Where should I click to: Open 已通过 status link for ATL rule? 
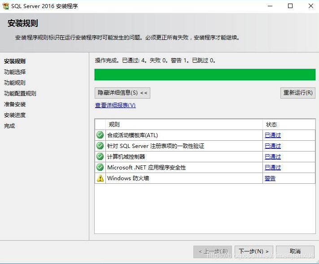tap(273, 135)
